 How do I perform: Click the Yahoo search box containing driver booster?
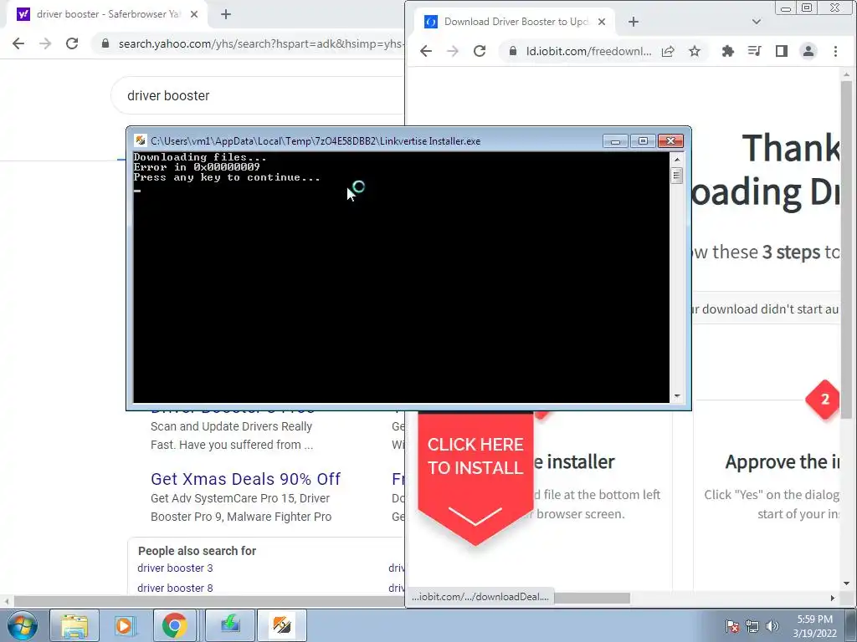tap(257, 95)
